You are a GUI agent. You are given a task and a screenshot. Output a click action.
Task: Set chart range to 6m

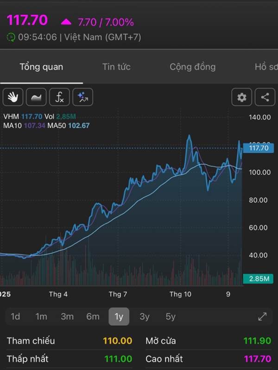93,316
